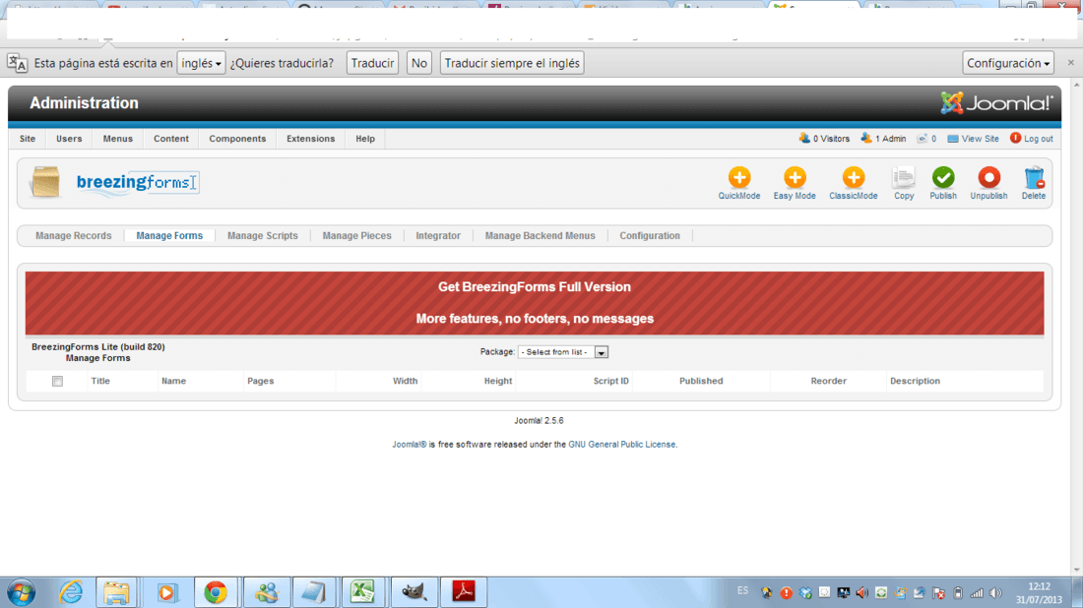The image size is (1083, 608).
Task: Open the GNU General Public License link
Action: [x=621, y=445]
